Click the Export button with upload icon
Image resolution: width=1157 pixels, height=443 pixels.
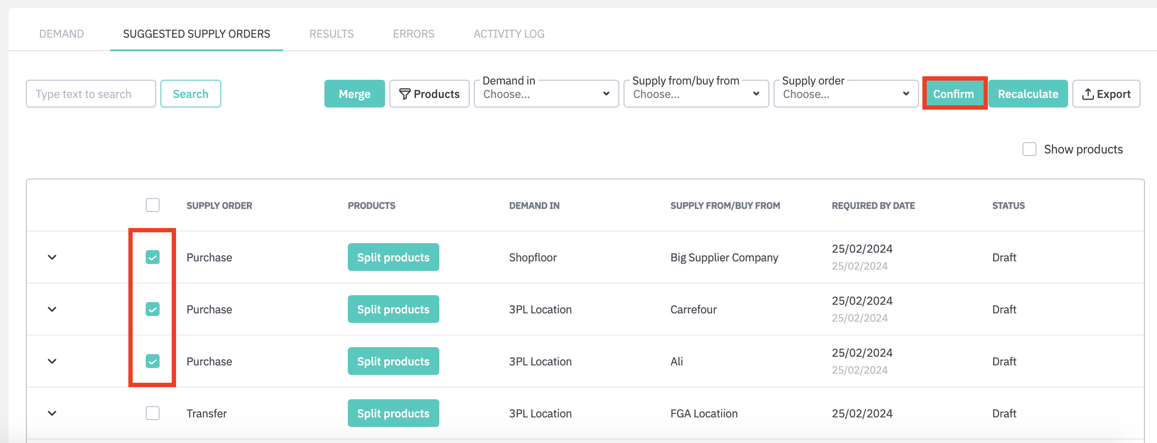[1106, 94]
